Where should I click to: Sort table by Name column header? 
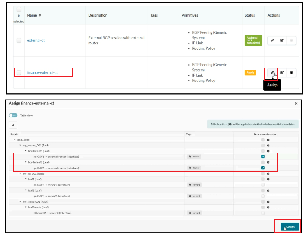34,15
